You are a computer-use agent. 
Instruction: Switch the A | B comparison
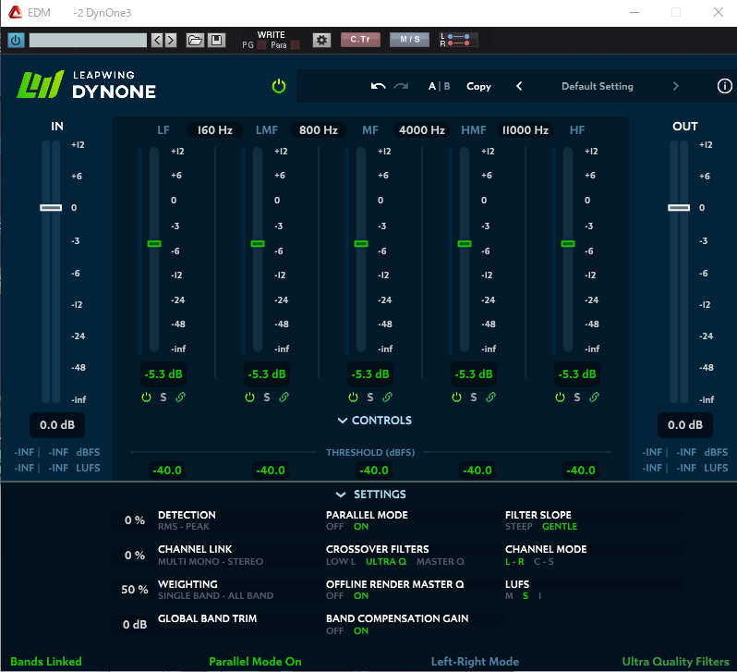click(x=439, y=86)
